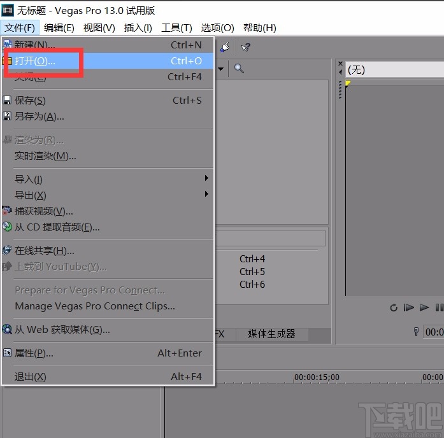This screenshot has height=438, width=444.
Task: Click the properties icon beside 属性
Action: 7,353
